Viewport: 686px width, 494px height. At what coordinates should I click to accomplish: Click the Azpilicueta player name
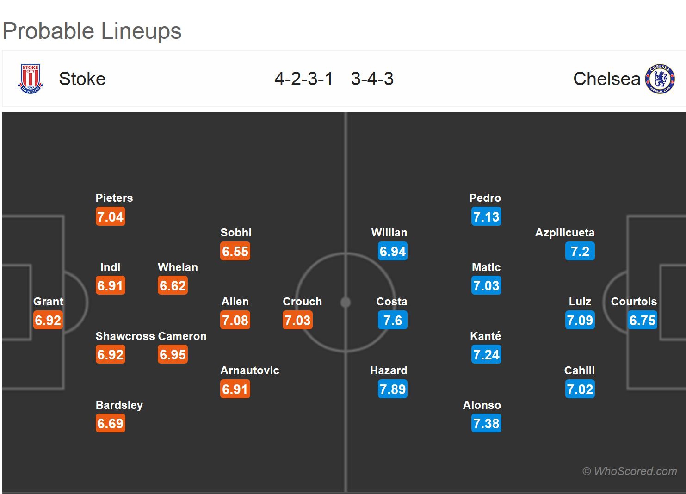click(564, 233)
